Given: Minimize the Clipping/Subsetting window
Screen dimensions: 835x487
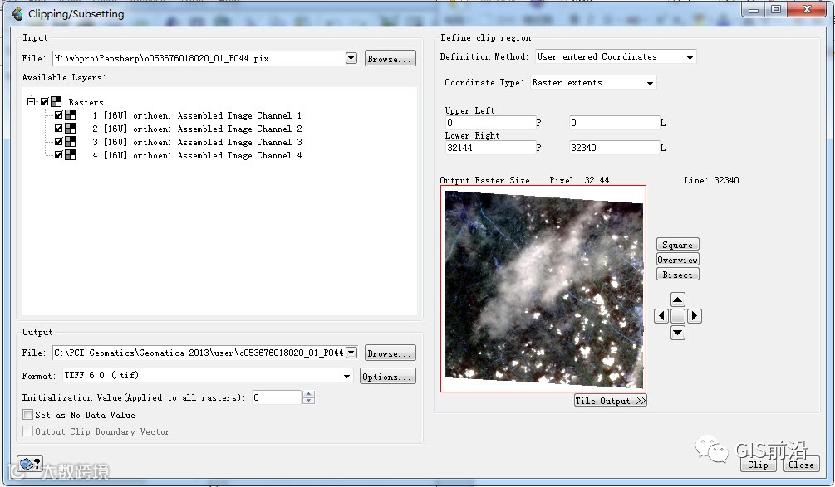Looking at the screenshot, I should pos(754,10).
